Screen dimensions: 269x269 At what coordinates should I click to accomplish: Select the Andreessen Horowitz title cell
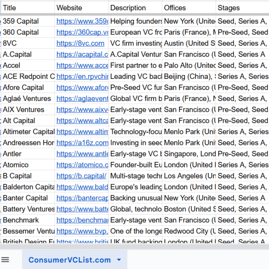[28, 143]
